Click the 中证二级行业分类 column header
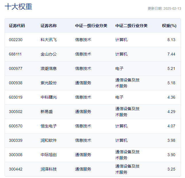Image resolution: width=185 pixels, height=178 pixels. click(x=131, y=26)
